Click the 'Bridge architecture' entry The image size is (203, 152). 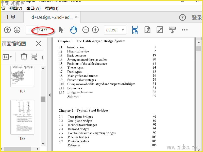pyautogui.click(x=80, y=92)
